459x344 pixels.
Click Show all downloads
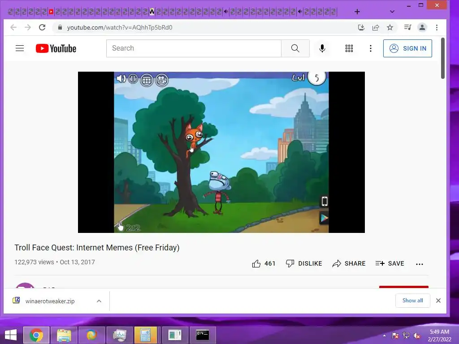(412, 301)
